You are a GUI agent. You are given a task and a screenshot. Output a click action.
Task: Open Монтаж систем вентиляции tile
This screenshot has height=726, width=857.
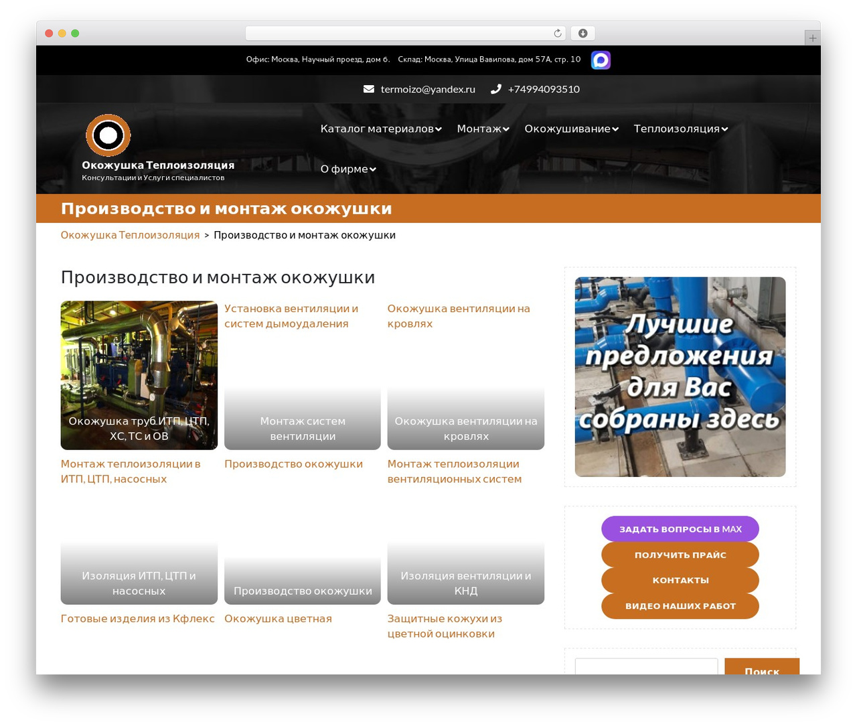(x=303, y=418)
